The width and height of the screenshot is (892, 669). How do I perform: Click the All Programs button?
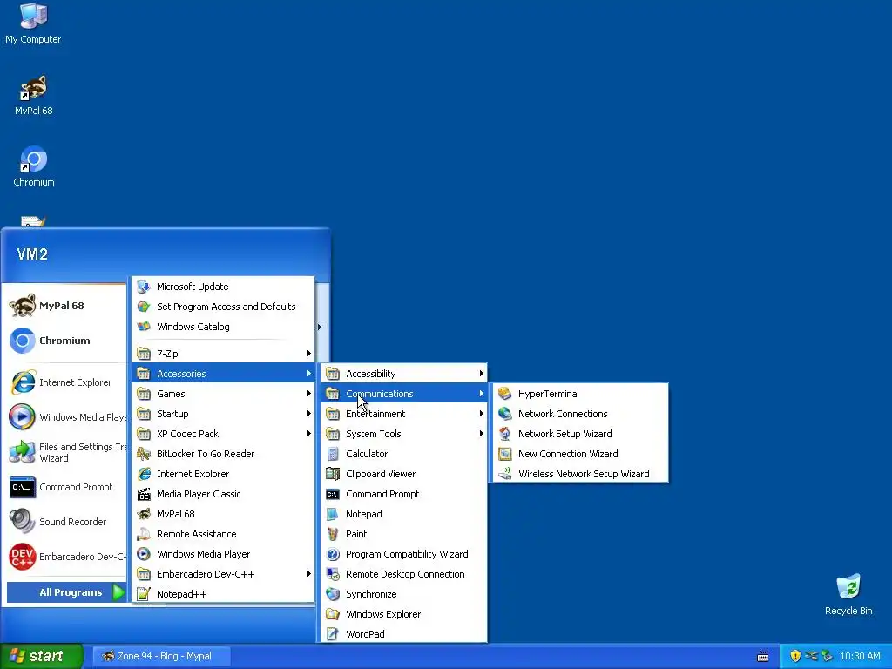66,592
